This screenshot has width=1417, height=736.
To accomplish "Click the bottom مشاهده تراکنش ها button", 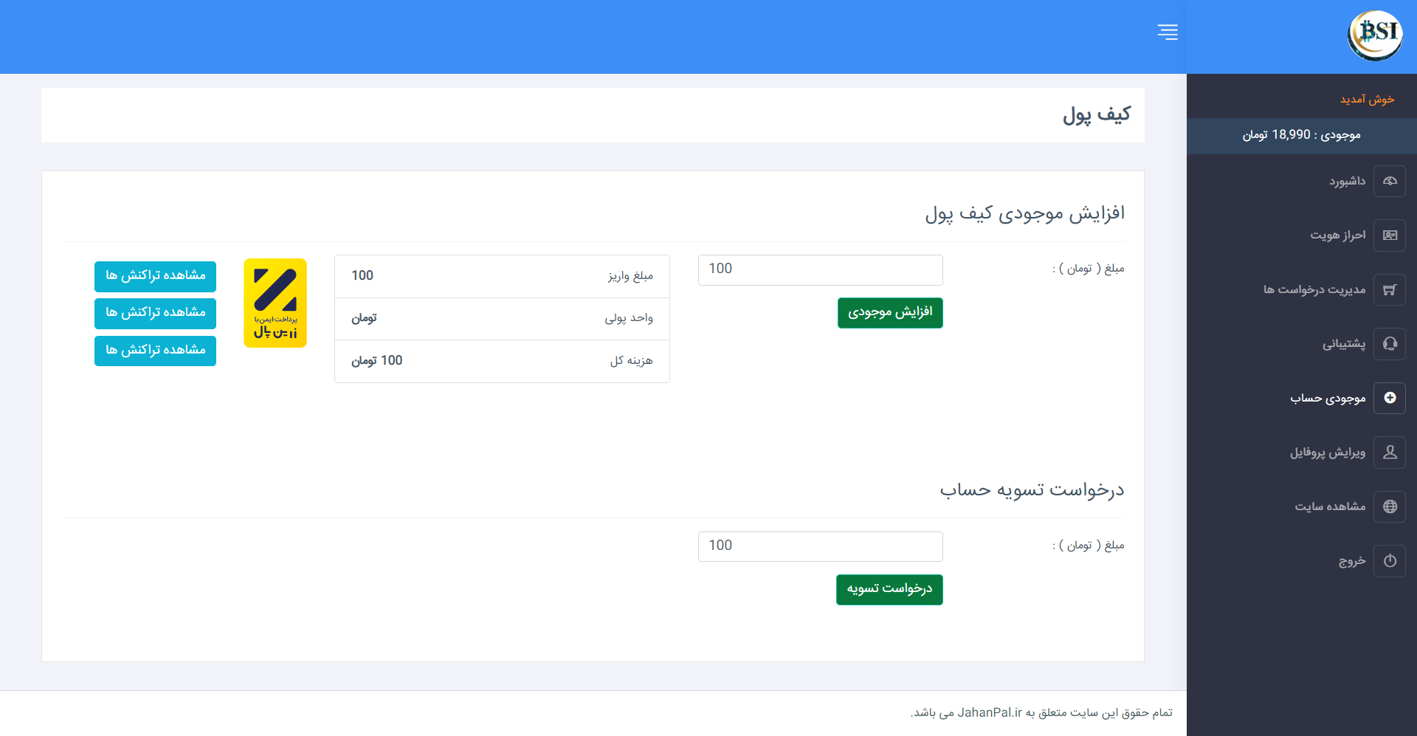I will 155,351.
